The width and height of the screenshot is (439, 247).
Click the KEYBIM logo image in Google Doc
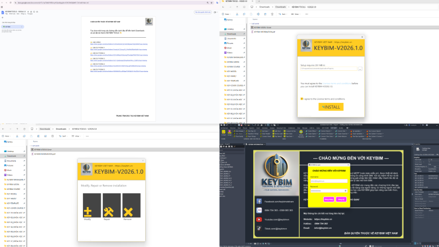(x=149, y=21)
